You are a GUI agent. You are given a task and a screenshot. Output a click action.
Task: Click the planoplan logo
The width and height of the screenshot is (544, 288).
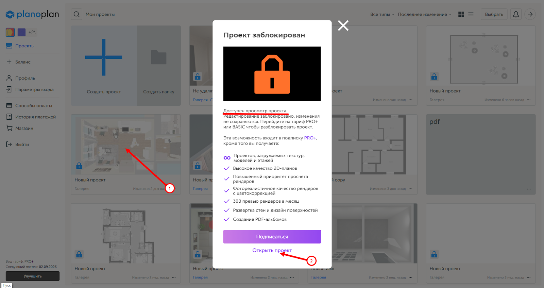click(x=32, y=14)
